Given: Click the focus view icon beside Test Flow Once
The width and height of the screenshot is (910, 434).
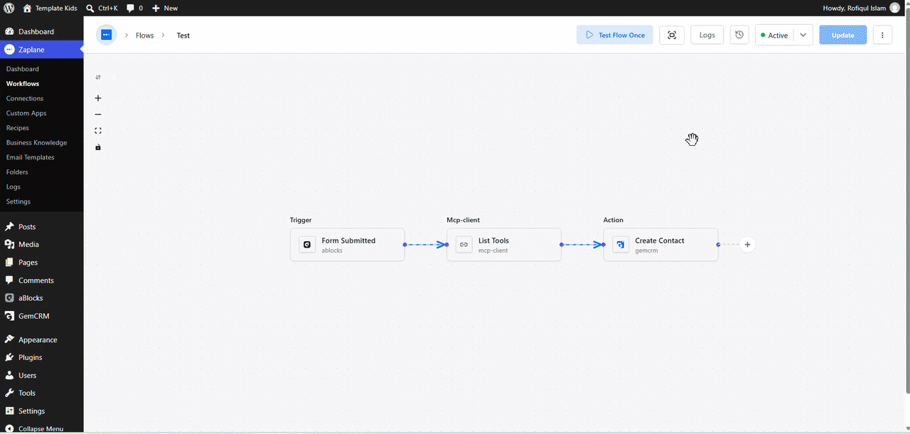Looking at the screenshot, I should click(x=672, y=35).
